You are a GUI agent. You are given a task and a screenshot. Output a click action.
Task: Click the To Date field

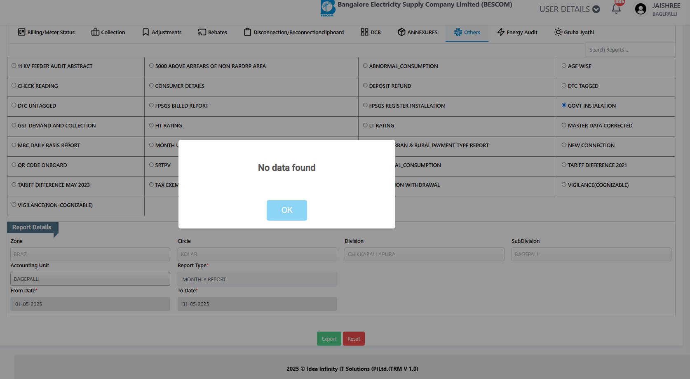[257, 304]
